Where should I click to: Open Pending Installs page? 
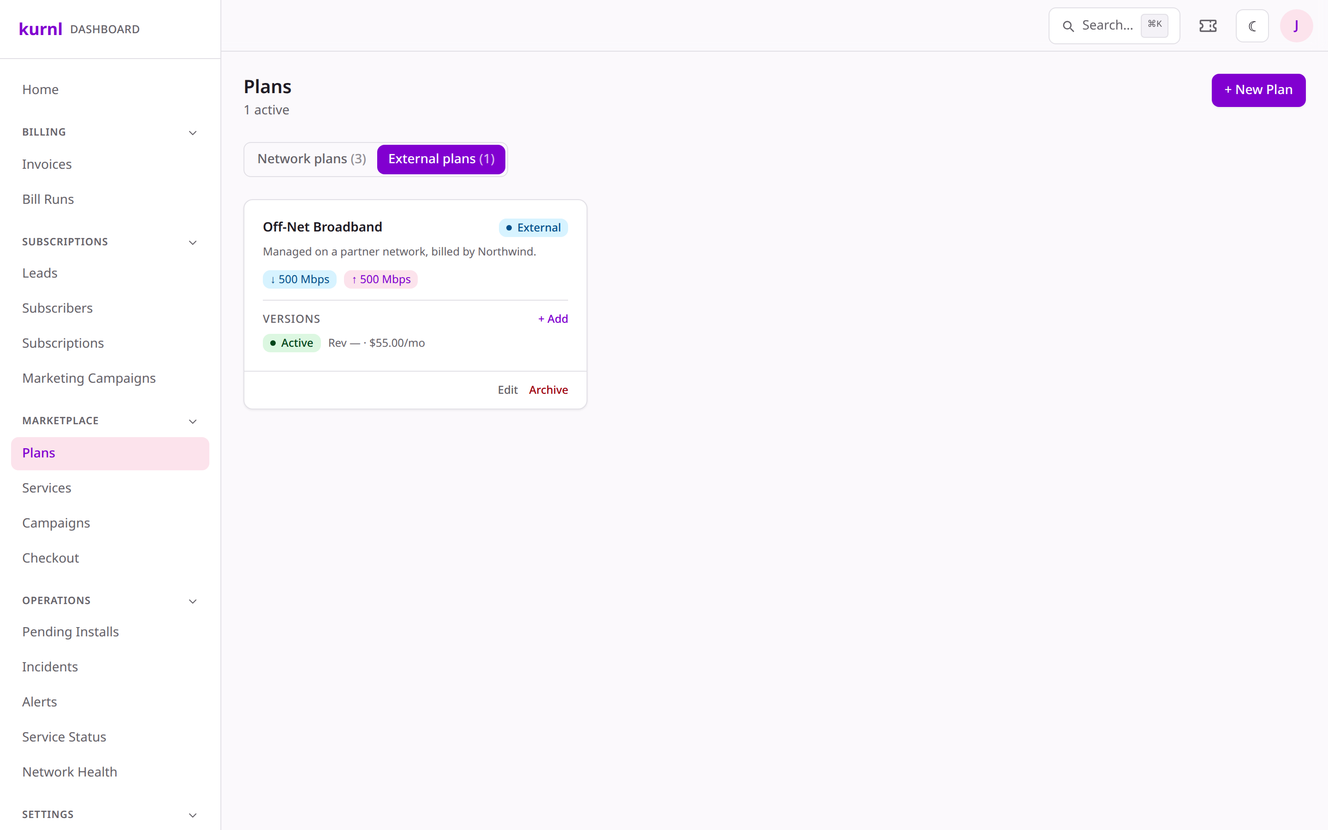click(110, 632)
